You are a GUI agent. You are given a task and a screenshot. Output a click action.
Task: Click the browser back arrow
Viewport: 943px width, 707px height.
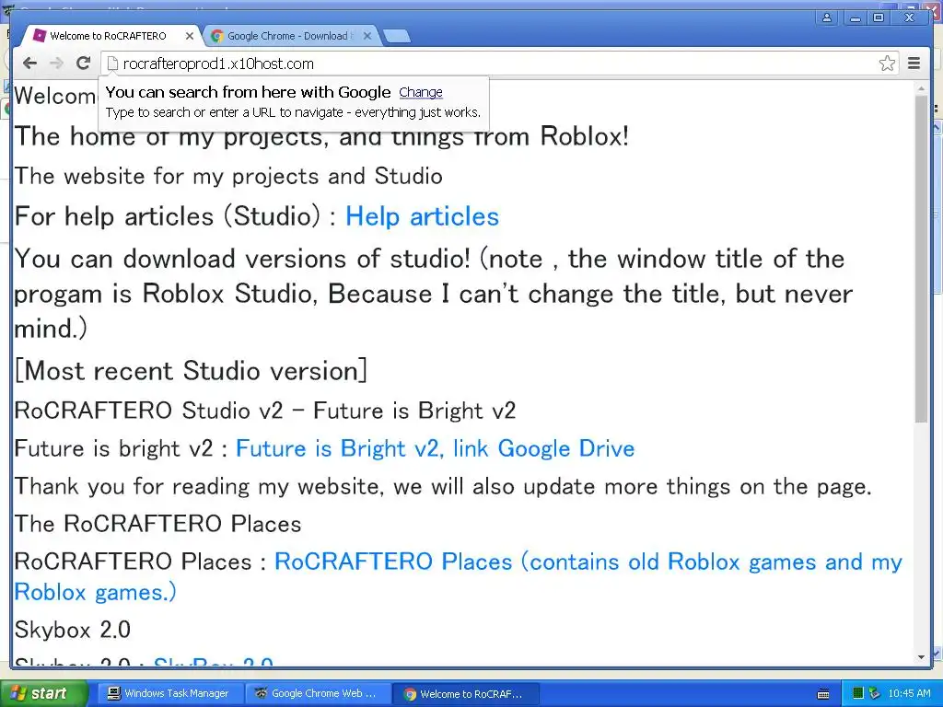pyautogui.click(x=30, y=64)
